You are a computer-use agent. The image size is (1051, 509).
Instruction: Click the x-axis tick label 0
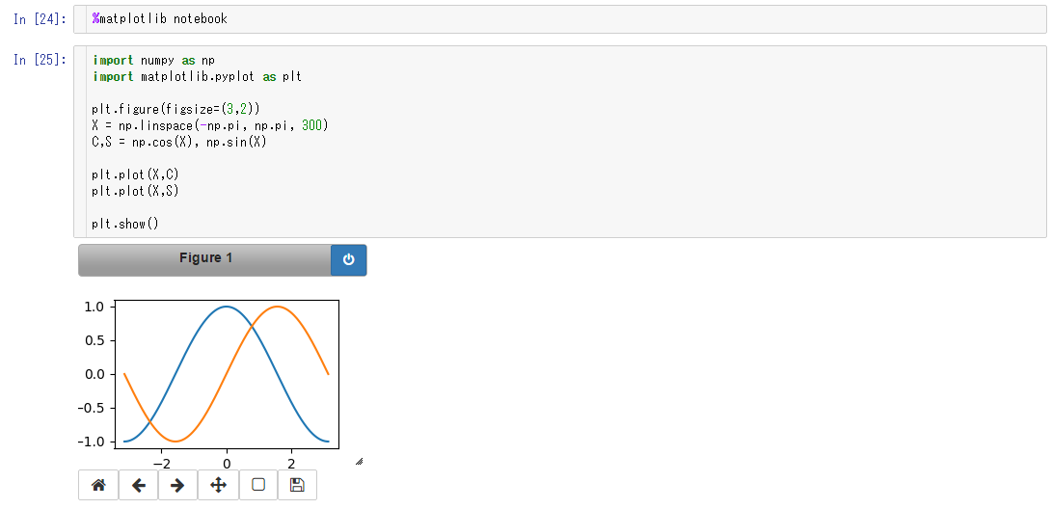click(227, 464)
